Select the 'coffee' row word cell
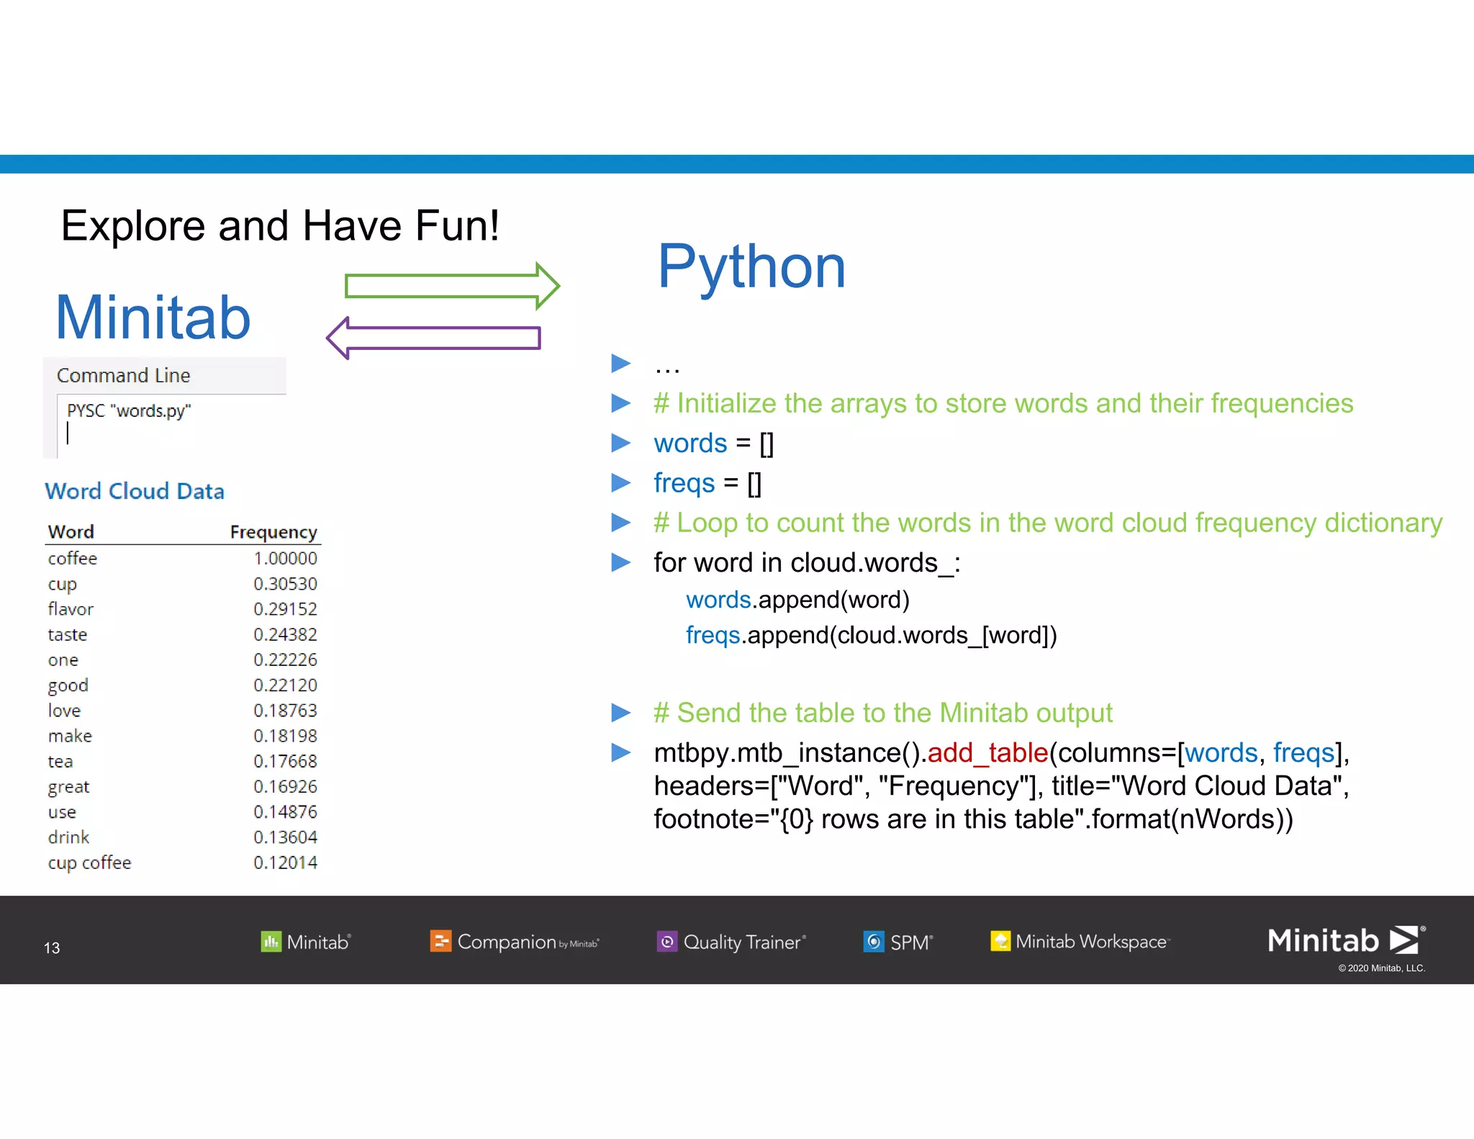 [72, 558]
